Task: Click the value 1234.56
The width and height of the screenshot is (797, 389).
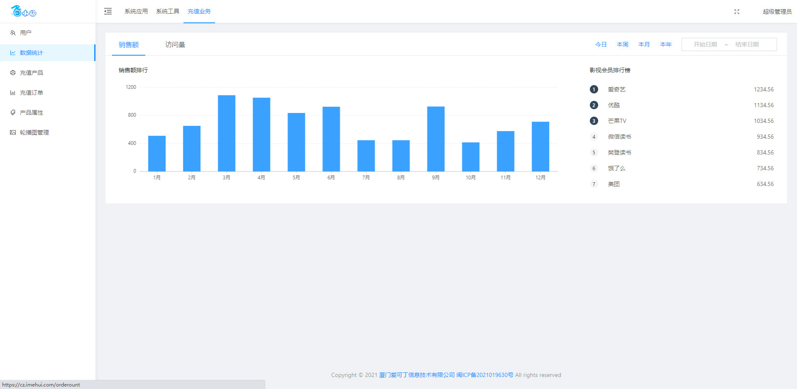Action: click(764, 89)
